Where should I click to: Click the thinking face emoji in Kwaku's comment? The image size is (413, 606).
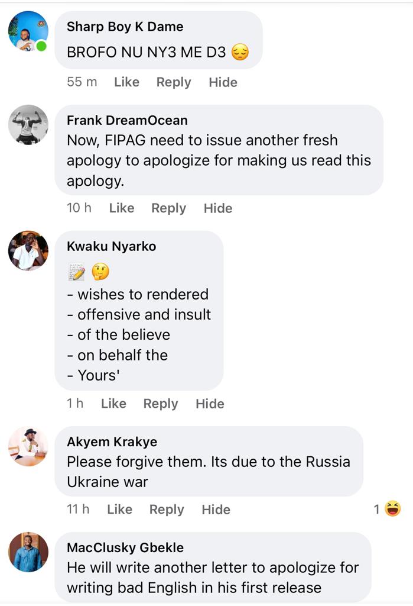(x=100, y=271)
